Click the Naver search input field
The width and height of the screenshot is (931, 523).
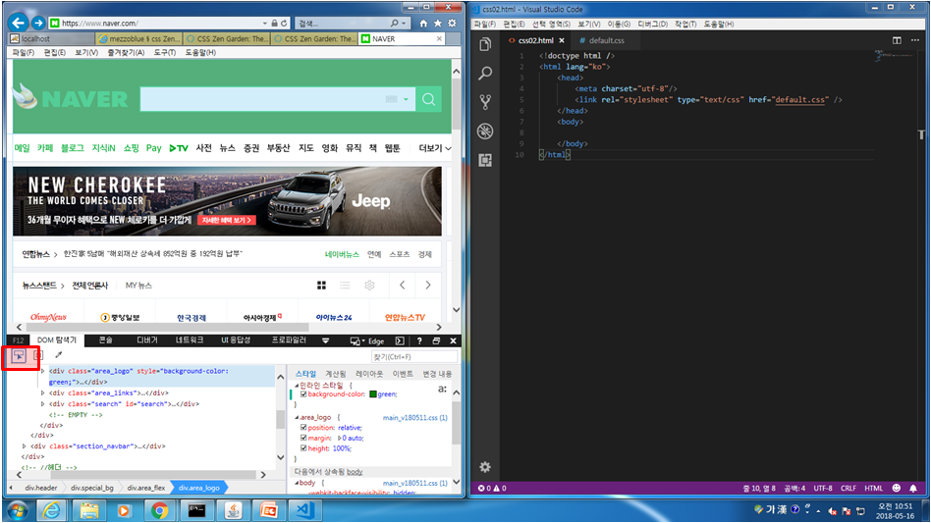pos(278,99)
